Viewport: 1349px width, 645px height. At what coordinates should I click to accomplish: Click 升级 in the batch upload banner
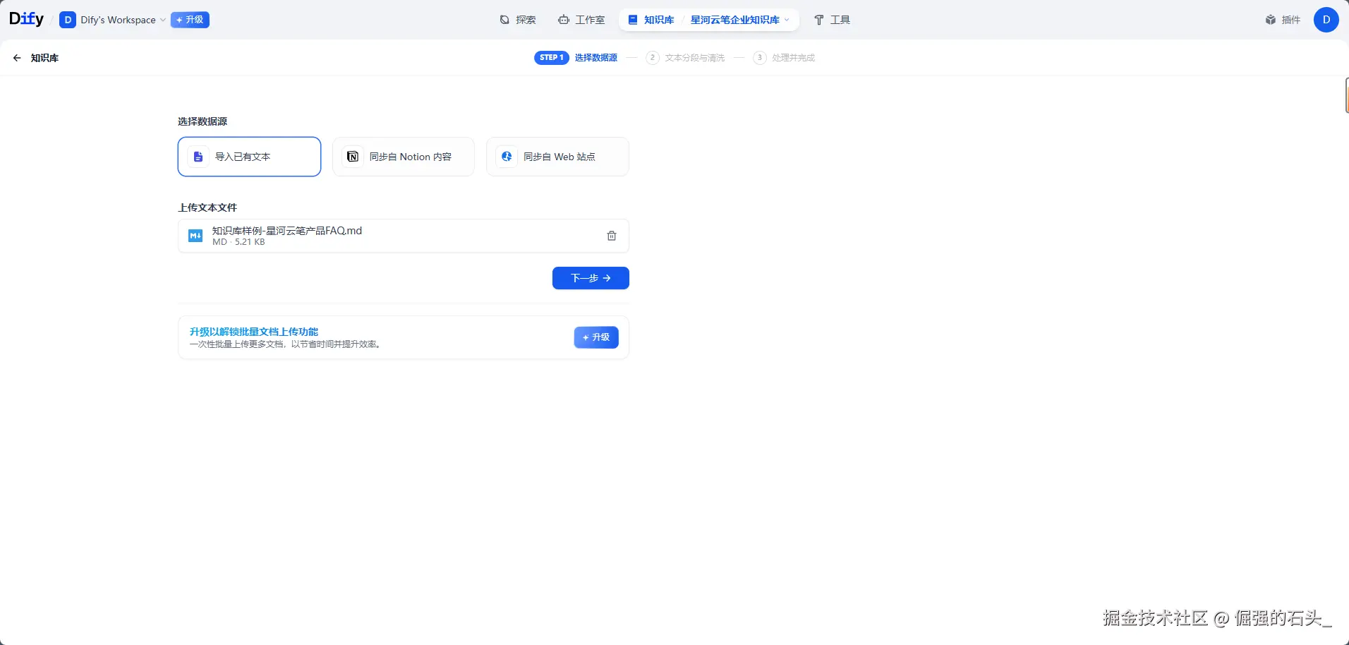coord(596,337)
